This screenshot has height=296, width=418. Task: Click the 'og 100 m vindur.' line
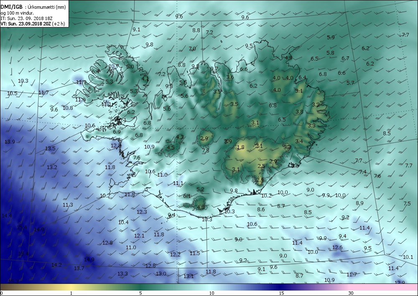click(17, 13)
